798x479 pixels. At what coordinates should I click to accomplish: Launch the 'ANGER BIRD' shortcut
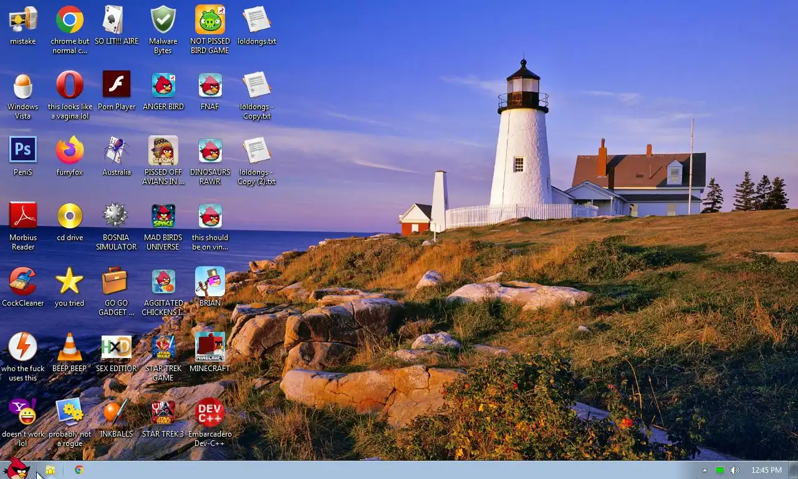point(163,91)
